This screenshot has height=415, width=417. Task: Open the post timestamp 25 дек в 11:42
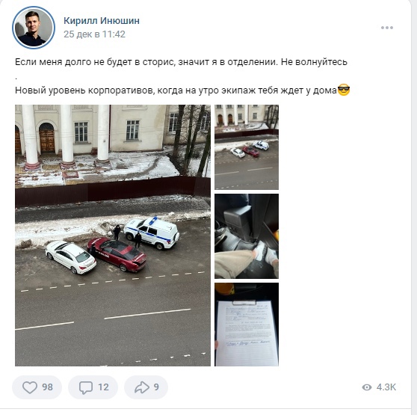click(x=94, y=34)
